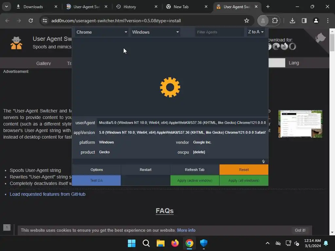Click Apply (all windows) button
The height and width of the screenshot is (251, 335).
coord(244,180)
